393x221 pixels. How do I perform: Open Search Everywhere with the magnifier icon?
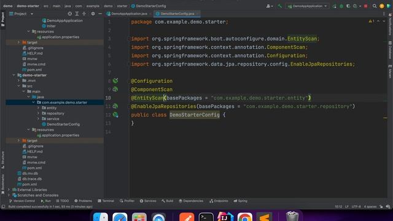click(375, 6)
